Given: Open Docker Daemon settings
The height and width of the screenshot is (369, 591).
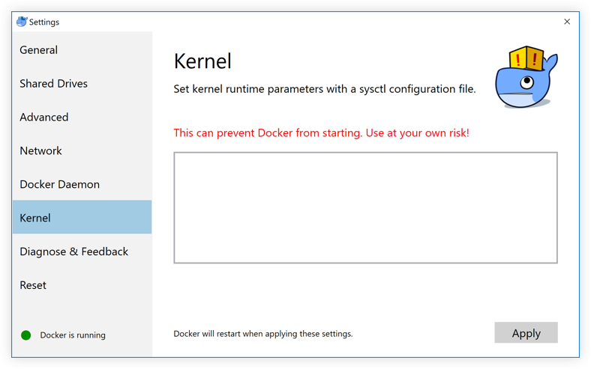Looking at the screenshot, I should click(59, 184).
